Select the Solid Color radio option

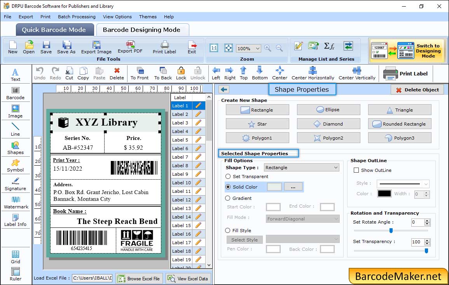pyautogui.click(x=228, y=187)
